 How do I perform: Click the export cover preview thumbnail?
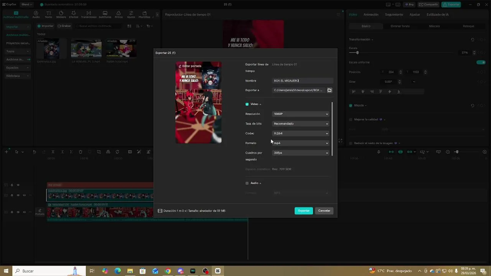pyautogui.click(x=198, y=102)
